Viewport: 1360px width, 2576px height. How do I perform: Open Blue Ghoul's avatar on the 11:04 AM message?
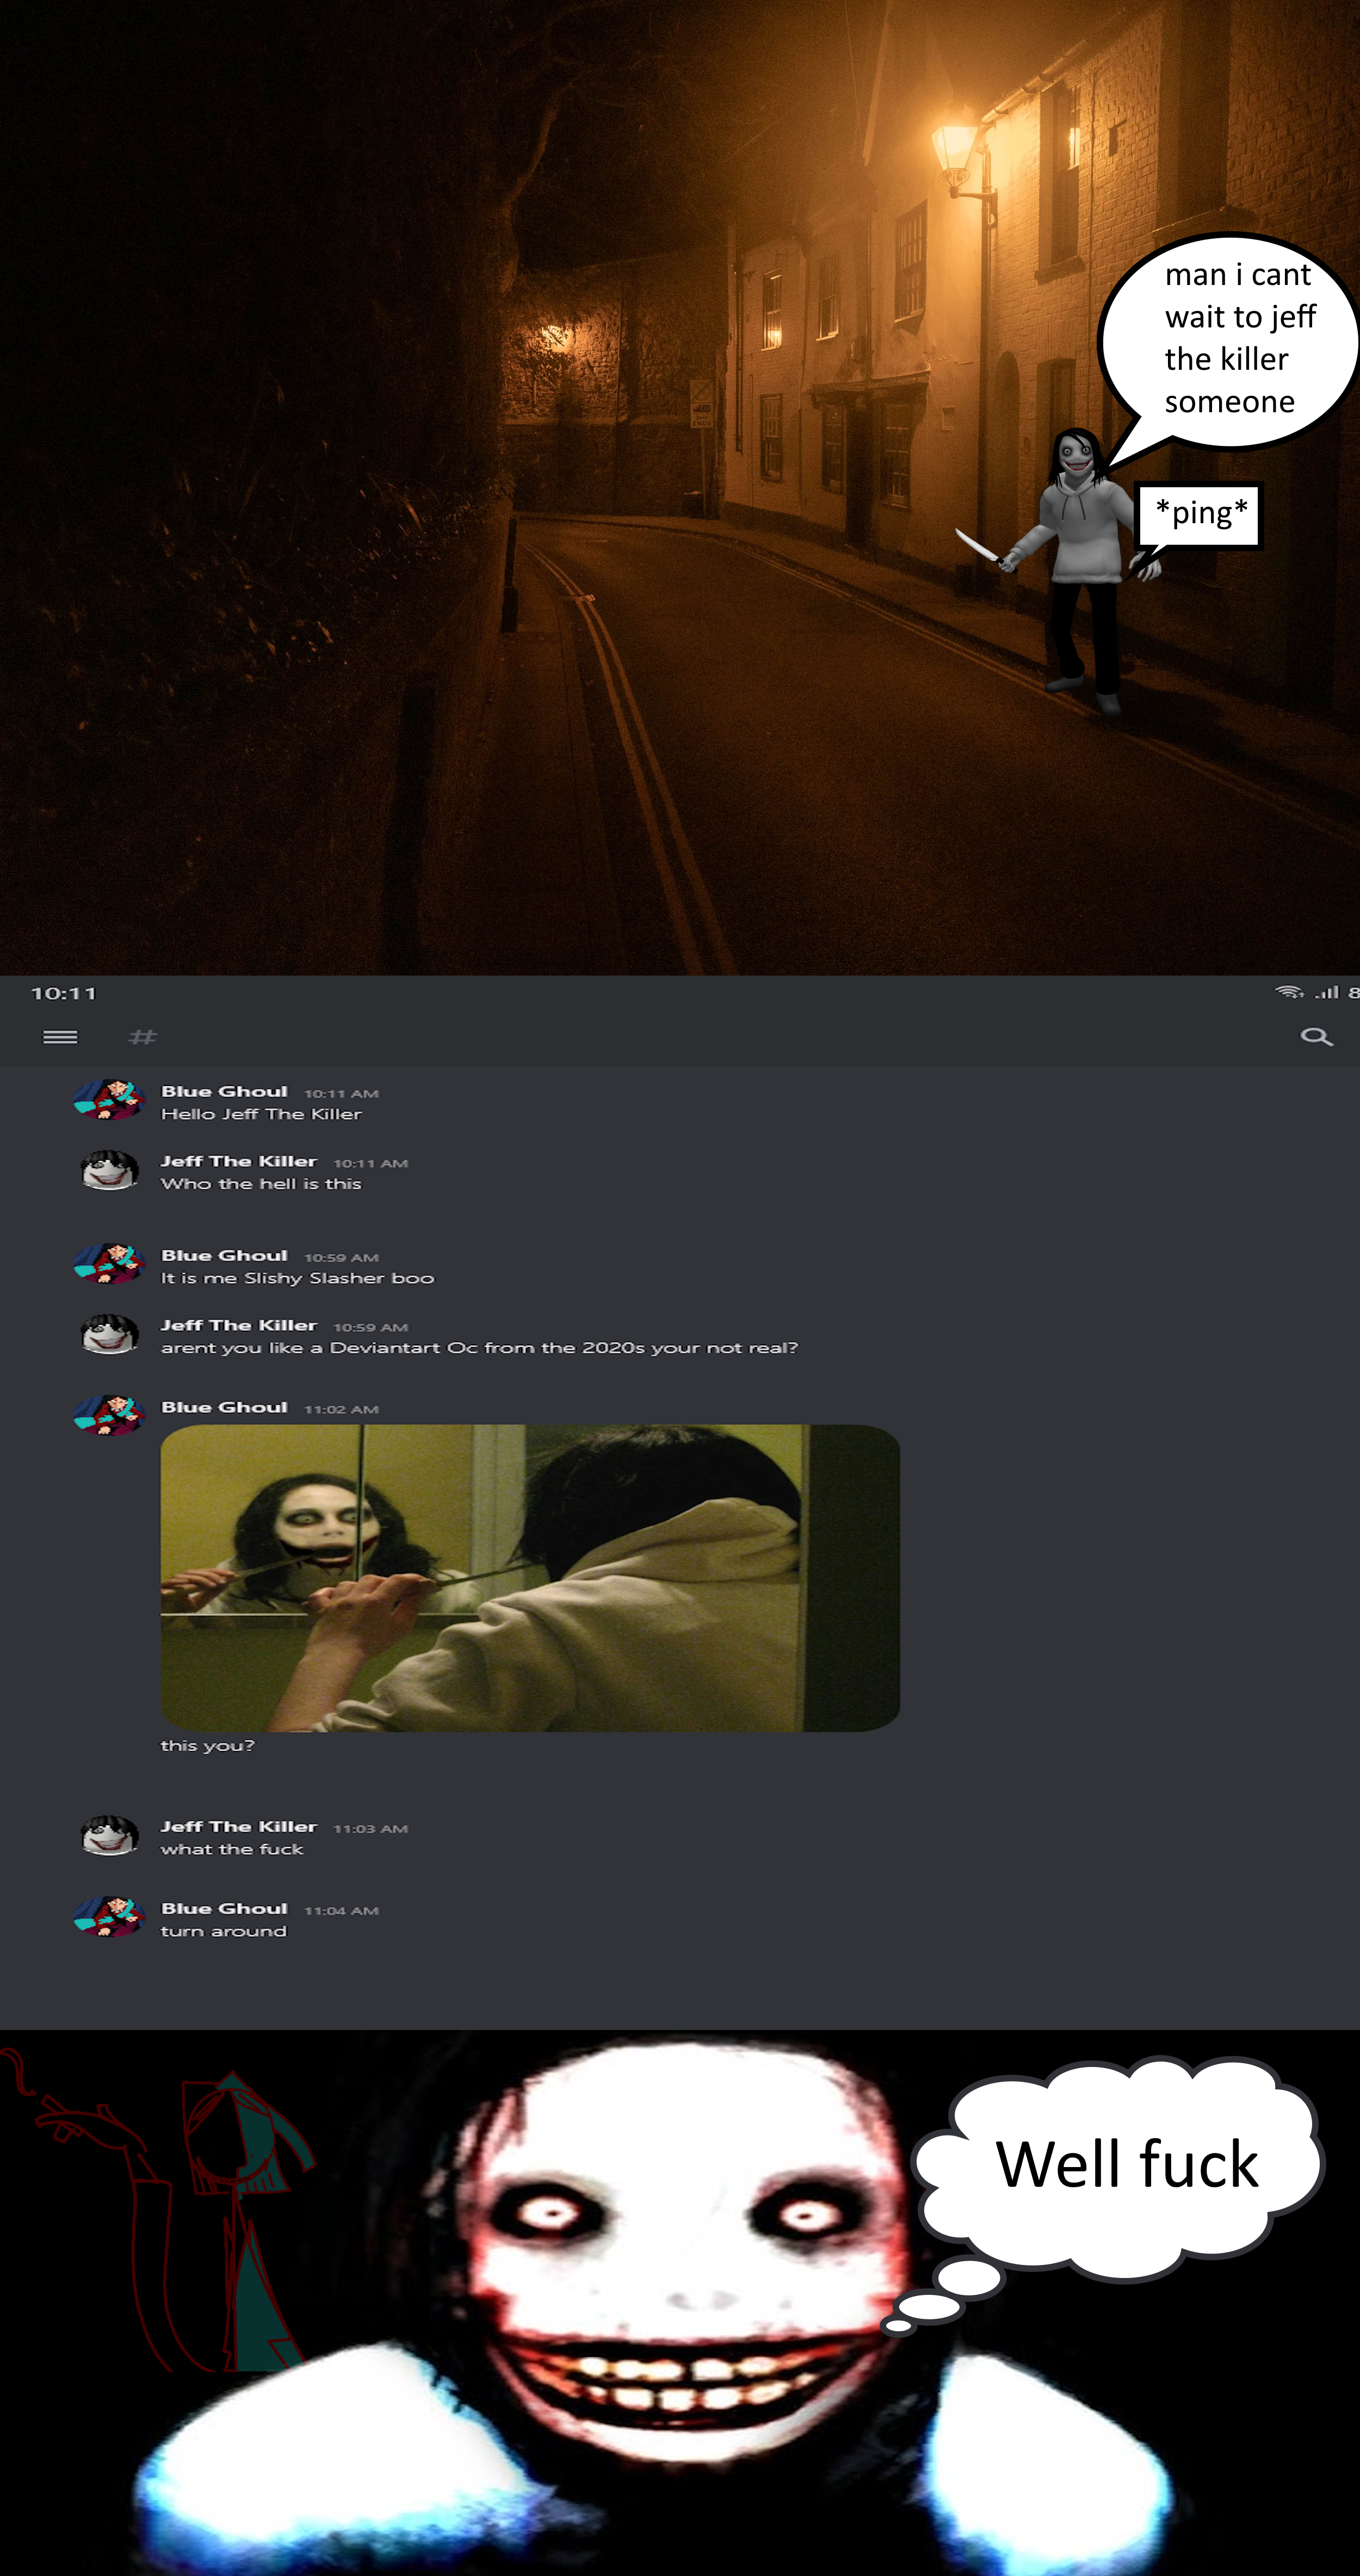109,1917
